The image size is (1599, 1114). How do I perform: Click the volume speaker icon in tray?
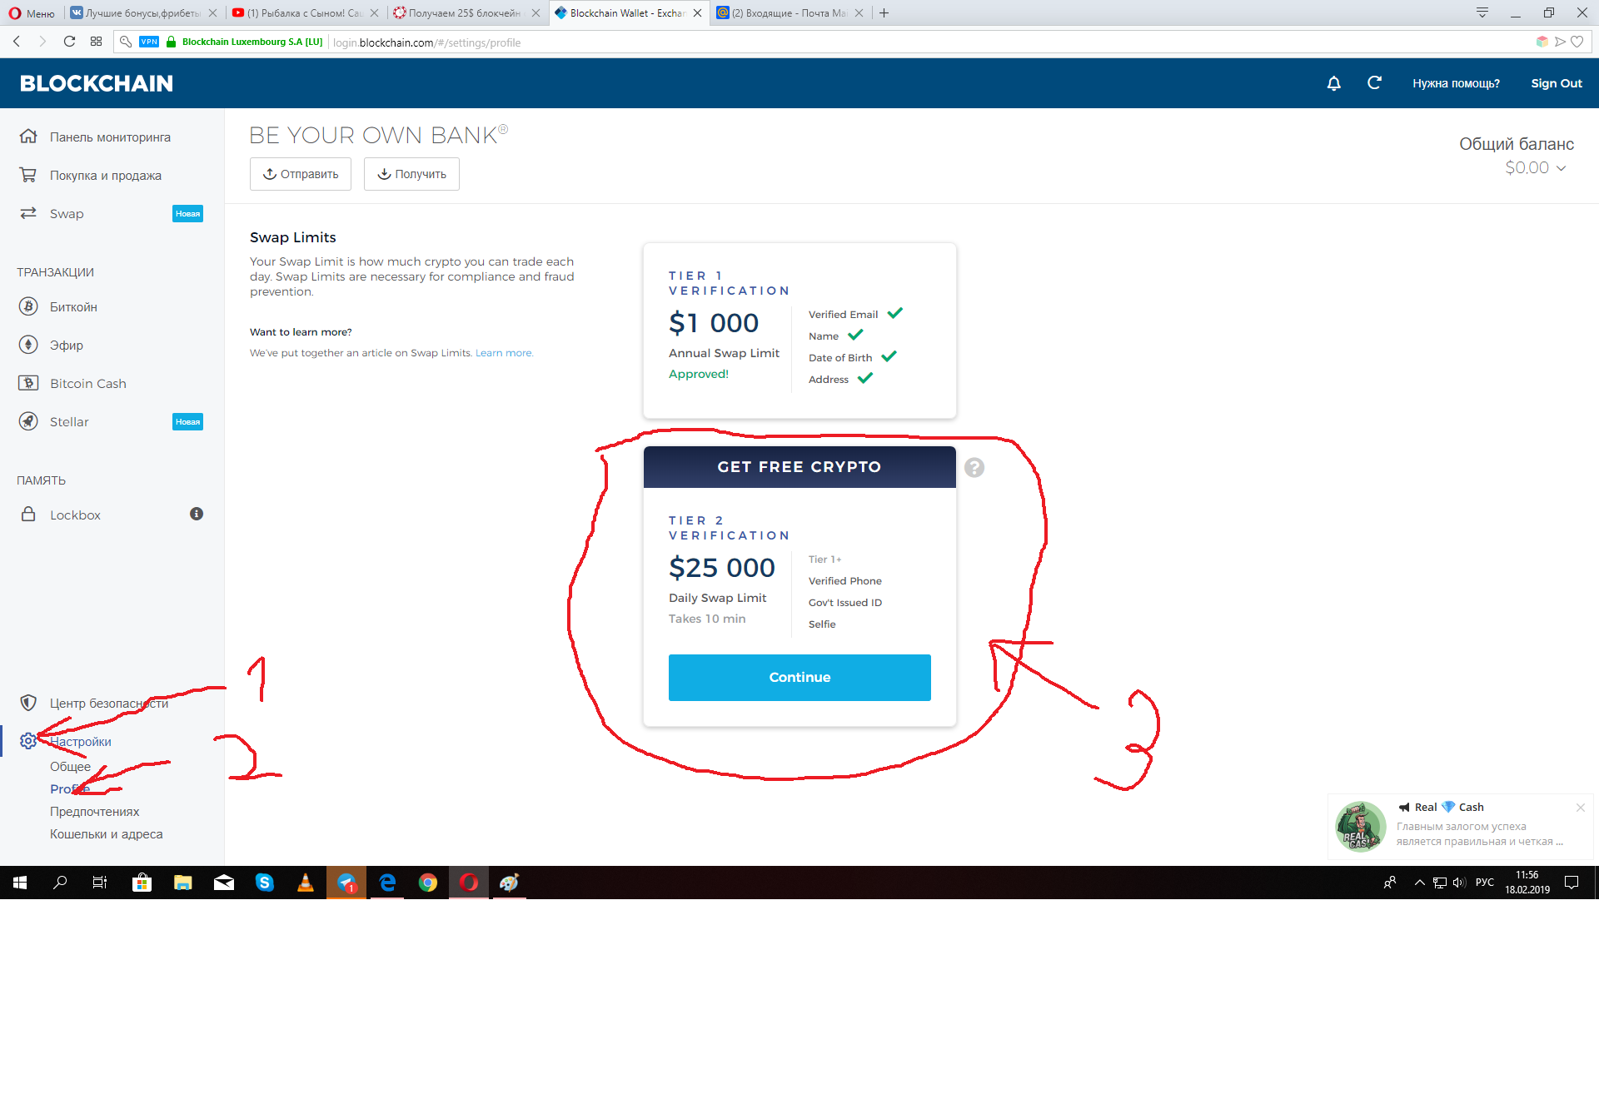coord(1459,883)
